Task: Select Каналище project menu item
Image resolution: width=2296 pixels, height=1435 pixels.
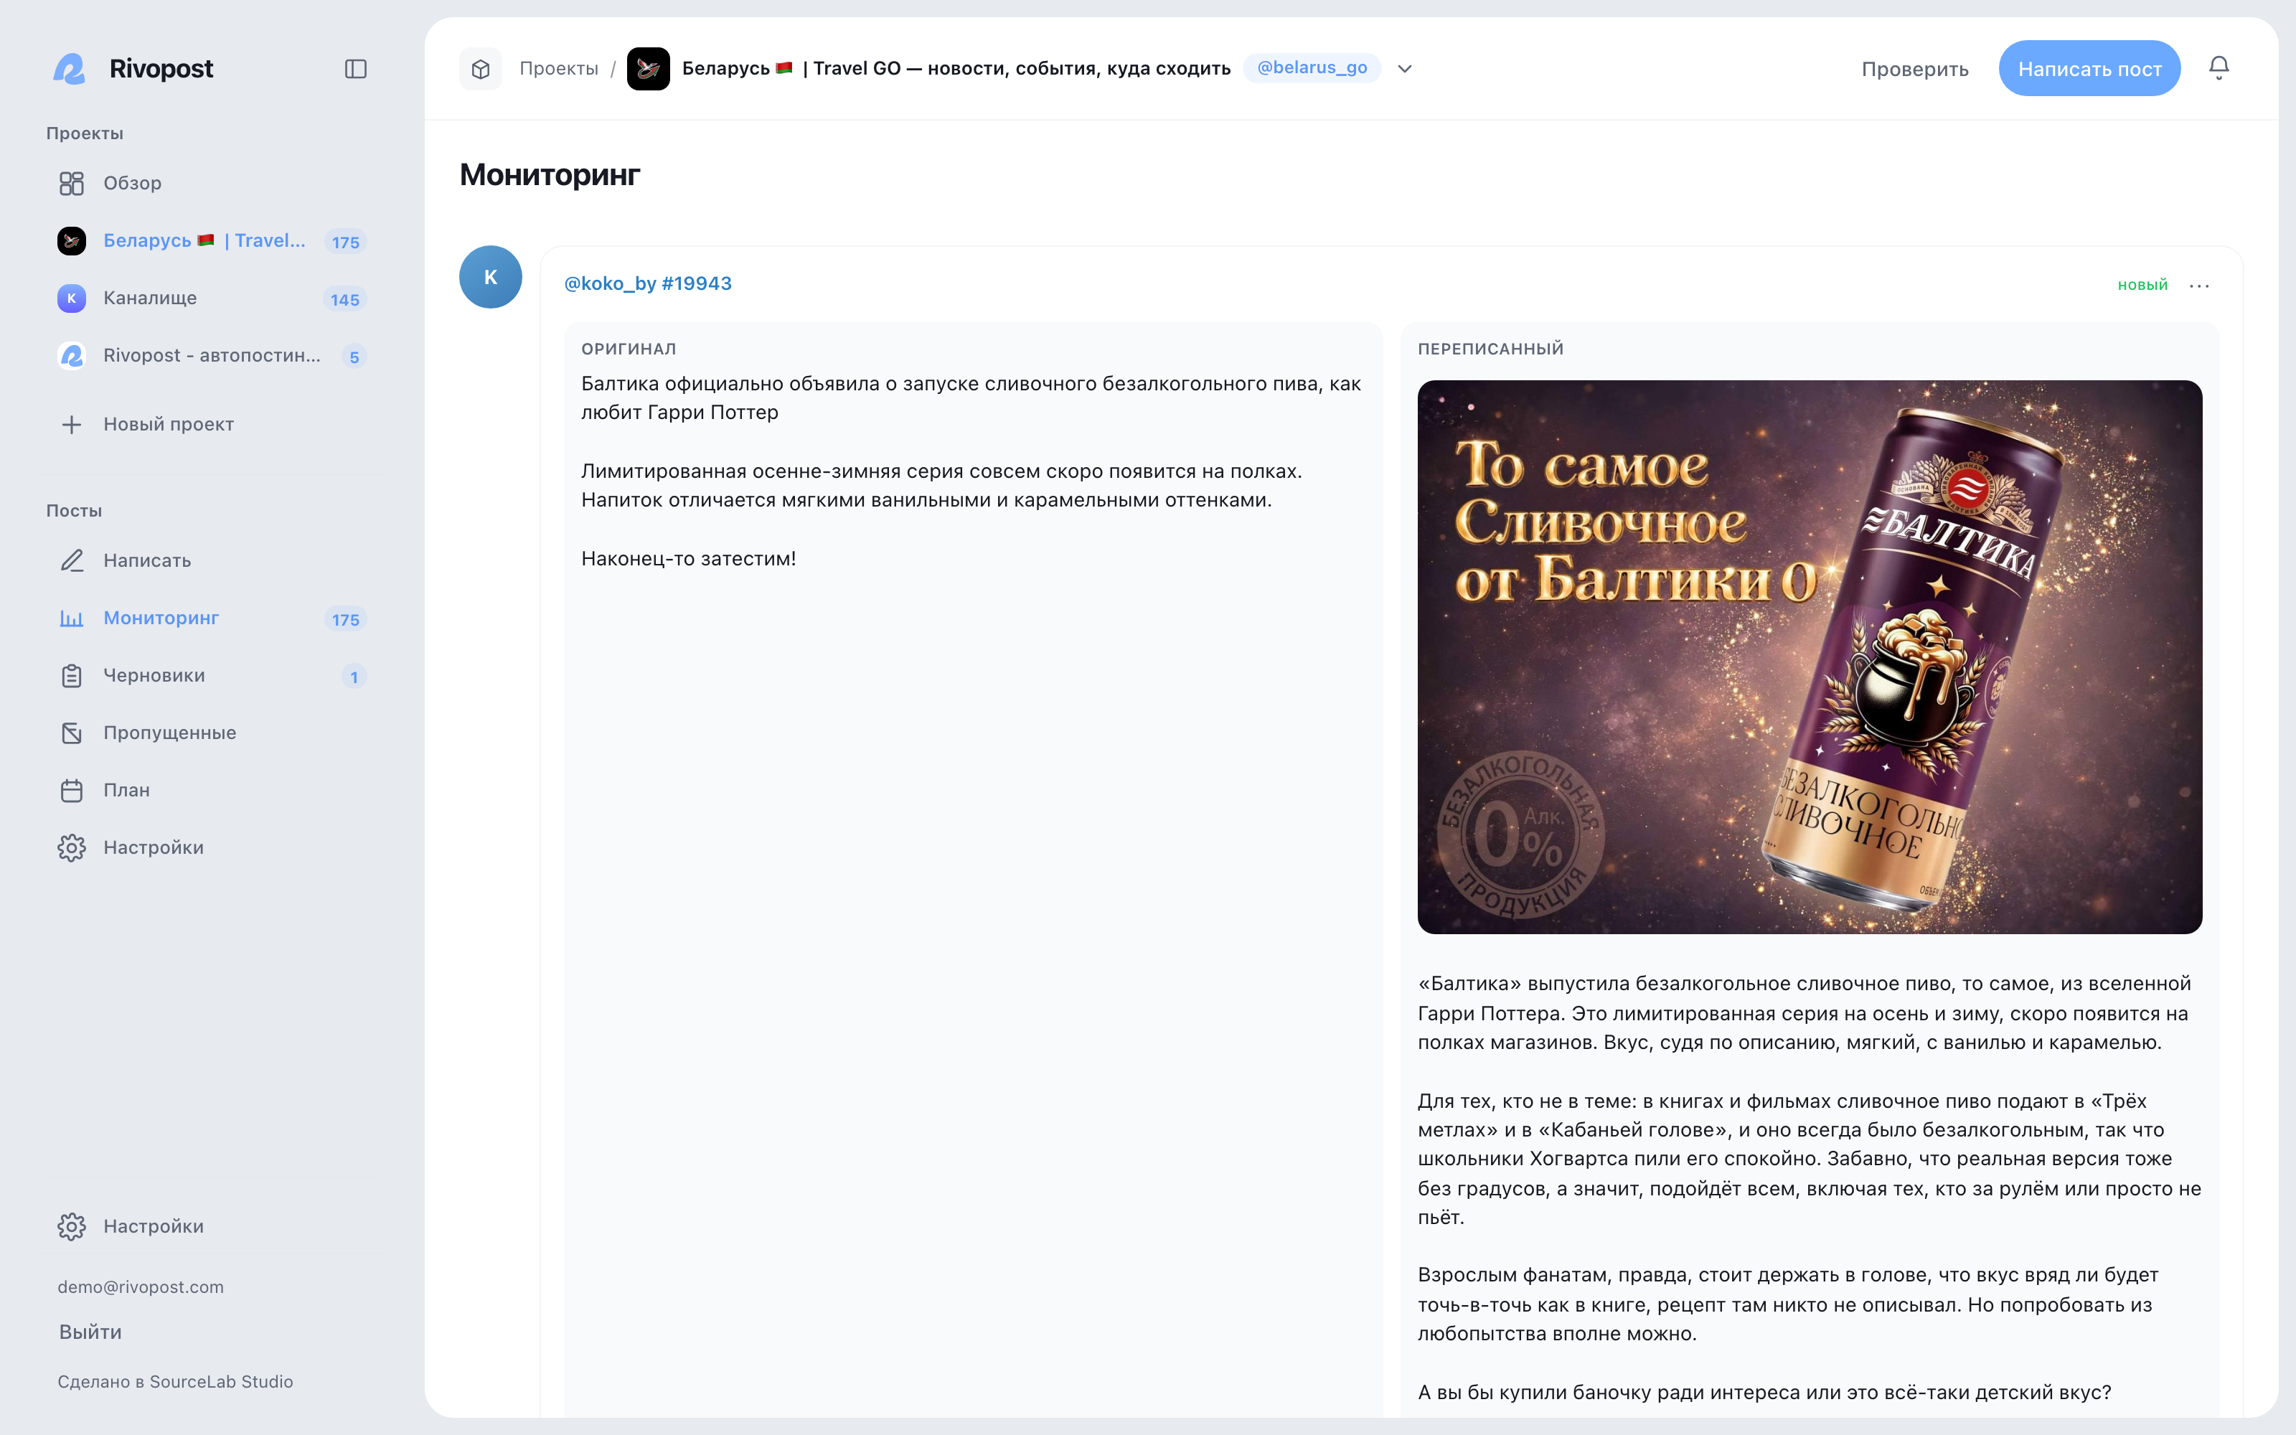Action: click(x=211, y=298)
